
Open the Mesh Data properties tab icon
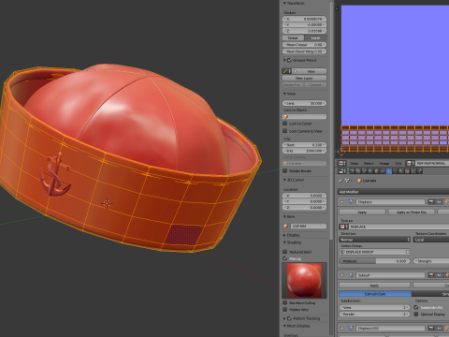tap(395, 171)
